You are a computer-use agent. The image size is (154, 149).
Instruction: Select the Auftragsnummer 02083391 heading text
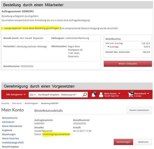pyautogui.click(x=17, y=11)
